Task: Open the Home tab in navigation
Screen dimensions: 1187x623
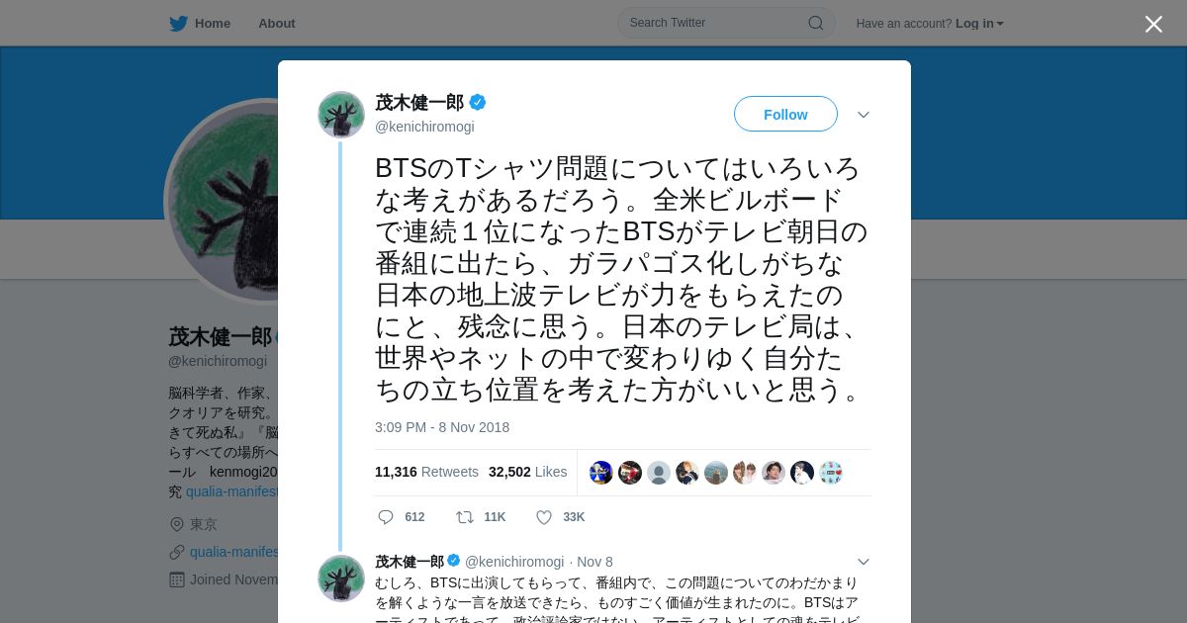Action: coord(200,23)
